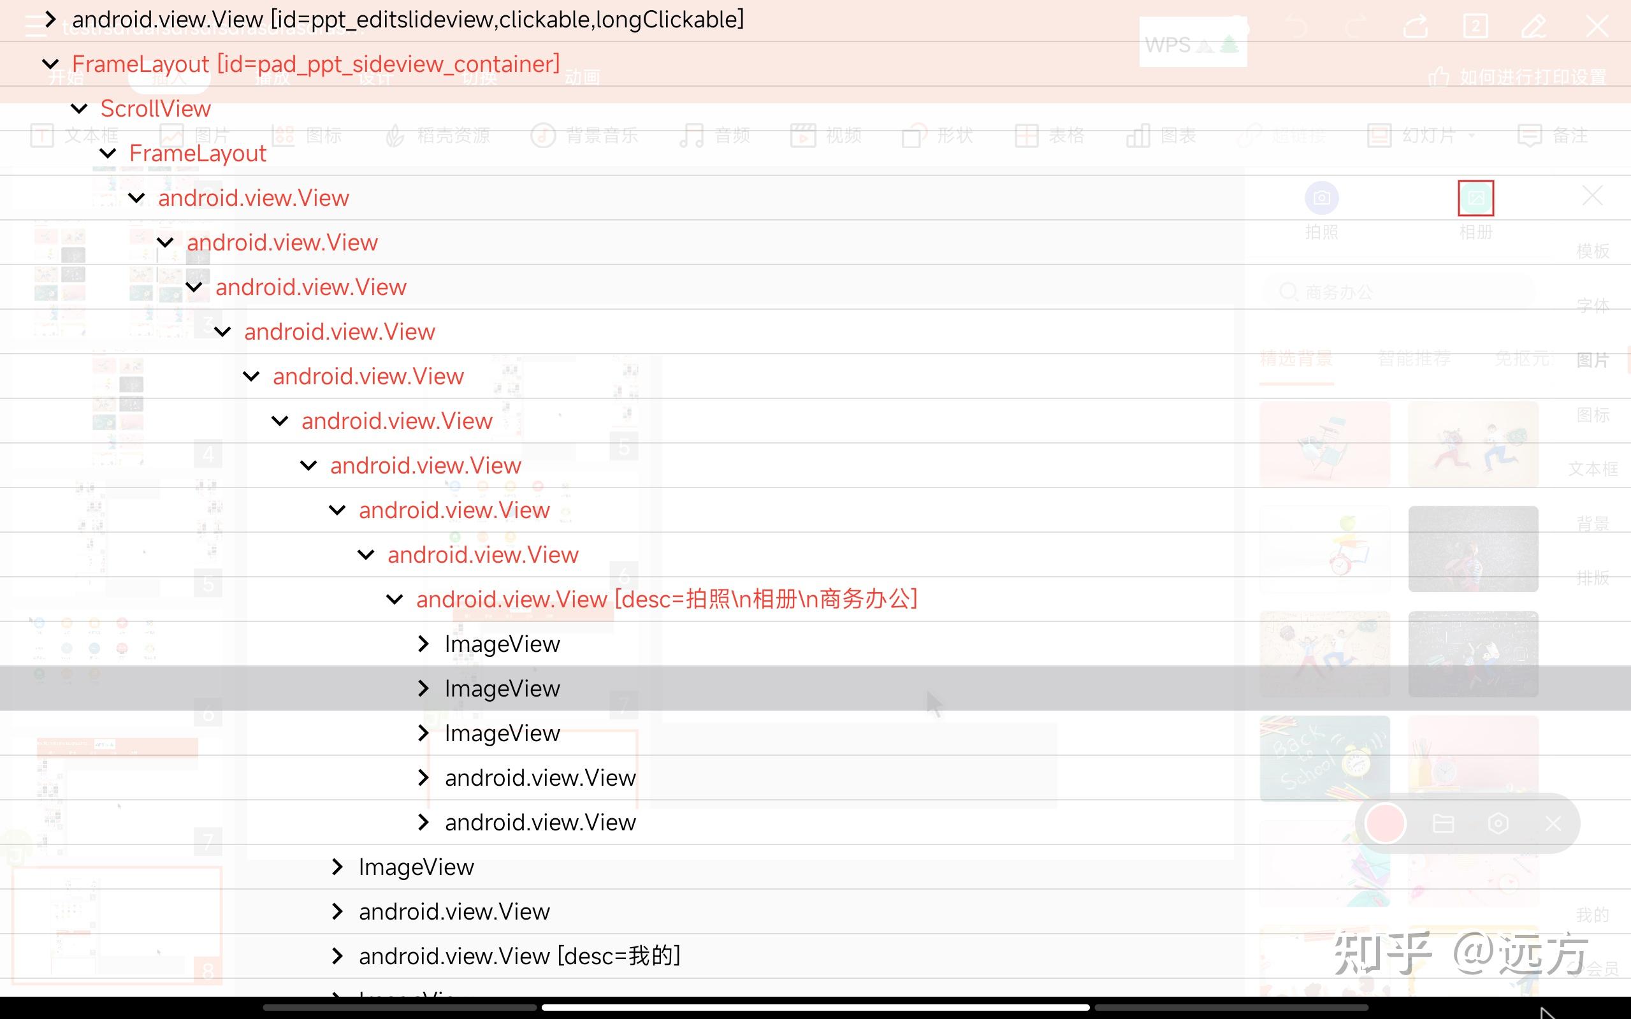This screenshot has height=1019, width=1631.
Task: Collapse the ScrollView node chevron
Action: pyautogui.click(x=79, y=108)
